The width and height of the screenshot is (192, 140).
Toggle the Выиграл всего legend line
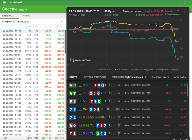(x=104, y=69)
